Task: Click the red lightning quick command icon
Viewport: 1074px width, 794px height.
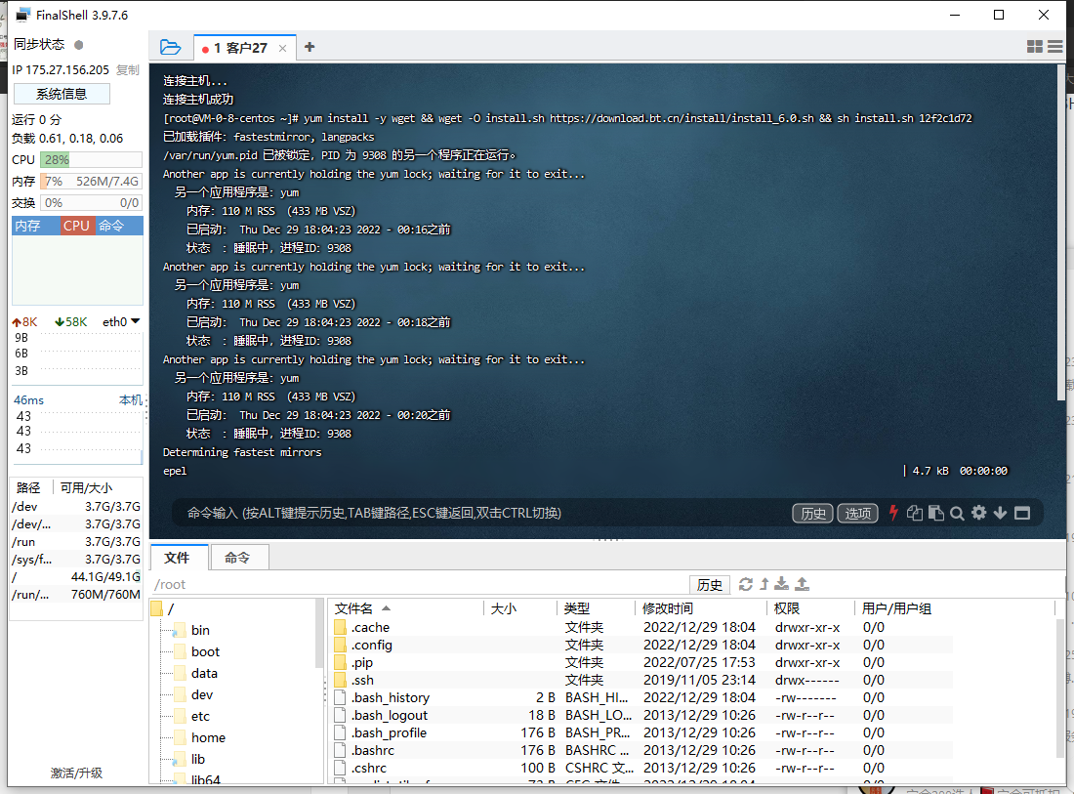Action: point(893,513)
